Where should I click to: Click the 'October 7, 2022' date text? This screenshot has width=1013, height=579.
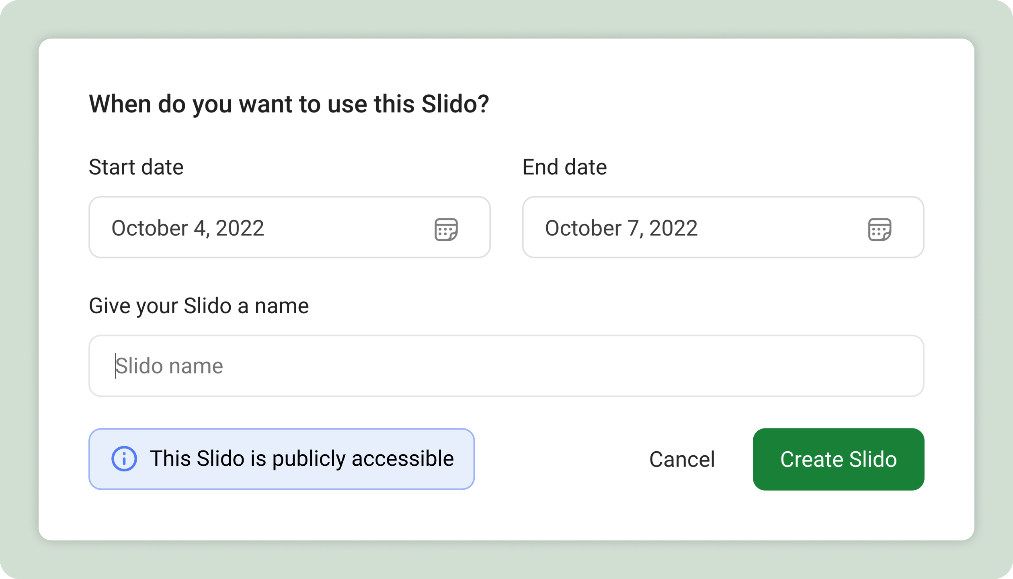621,228
